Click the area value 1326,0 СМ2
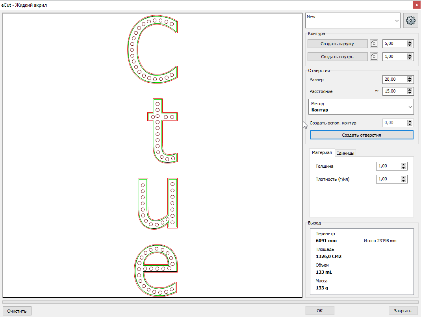The height and width of the screenshot is (317, 421). [328, 256]
